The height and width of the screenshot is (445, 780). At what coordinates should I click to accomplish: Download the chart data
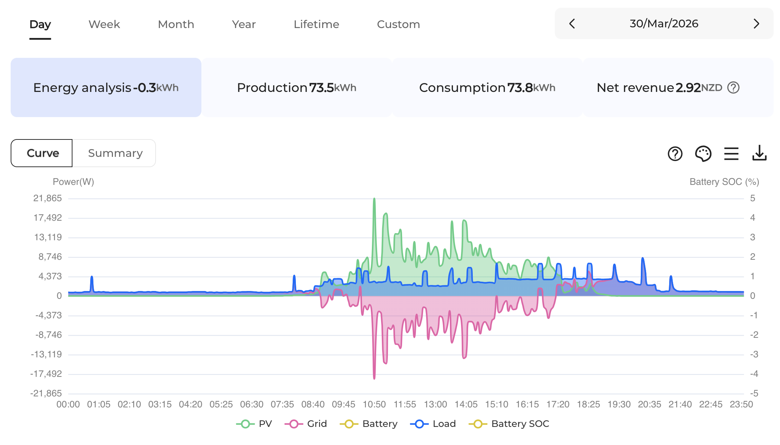coord(759,153)
